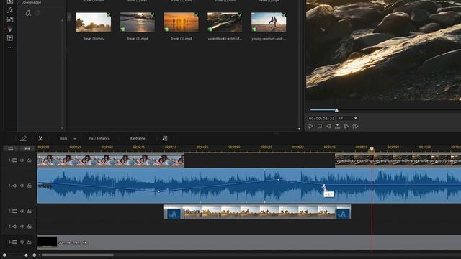The width and height of the screenshot is (461, 259).
Task: Open the seek-by unit menu button
Action: click(x=338, y=127)
